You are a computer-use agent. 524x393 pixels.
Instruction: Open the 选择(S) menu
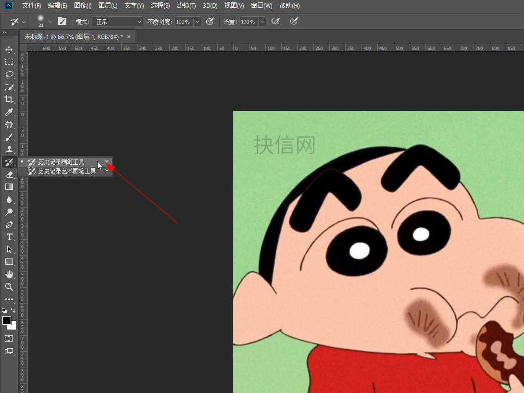point(160,6)
